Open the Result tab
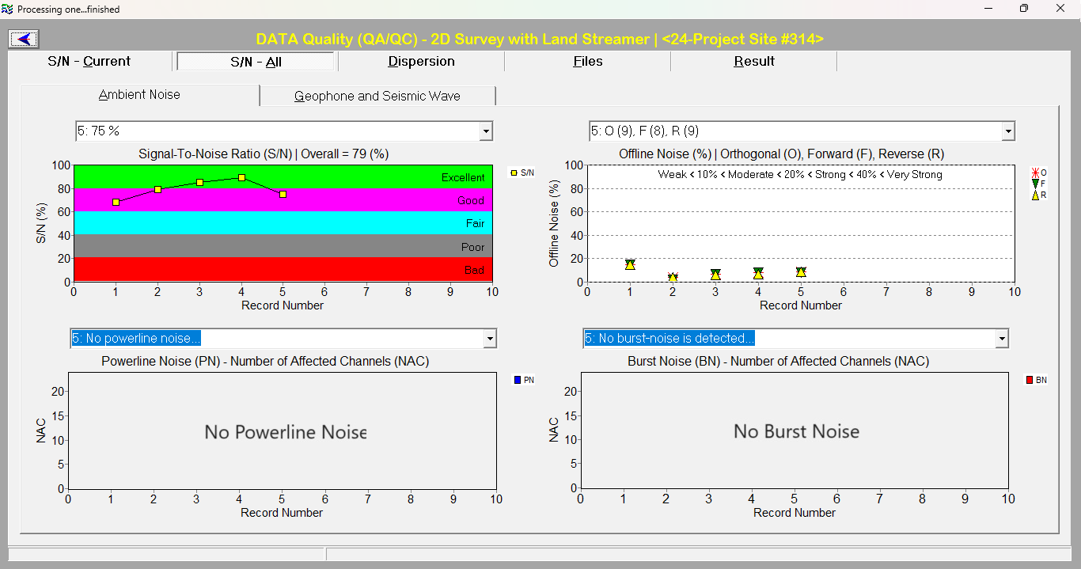Viewport: 1081px width, 569px height. [753, 62]
